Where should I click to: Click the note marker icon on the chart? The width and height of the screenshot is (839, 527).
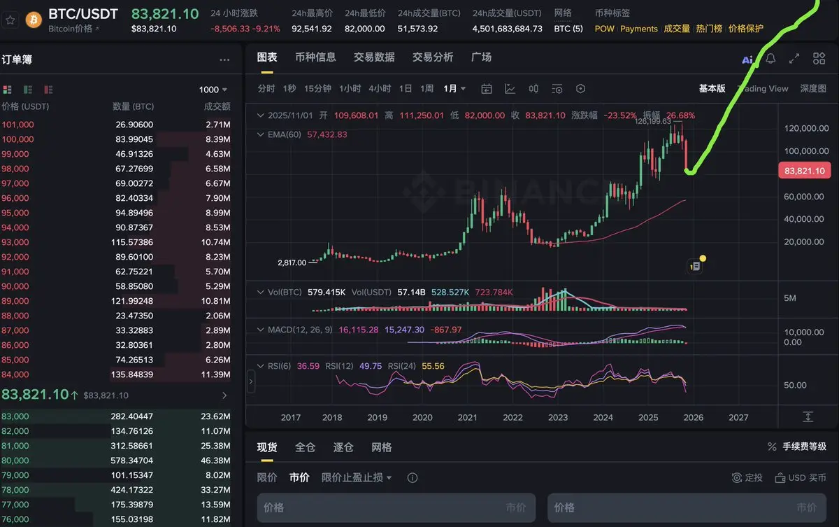695,266
